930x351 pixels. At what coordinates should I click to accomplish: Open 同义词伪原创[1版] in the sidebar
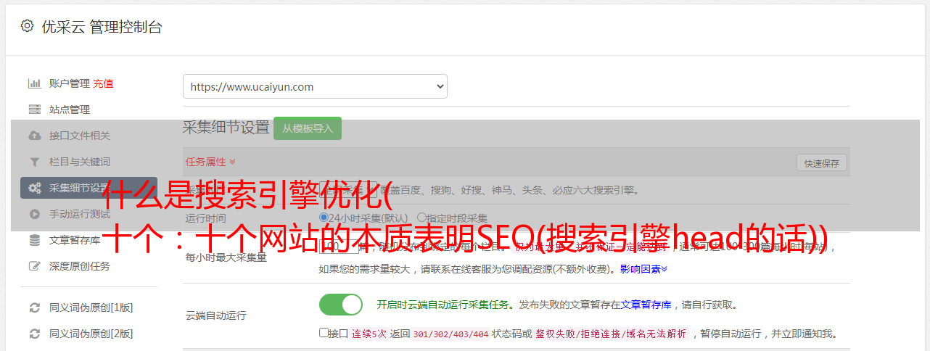coord(91,307)
